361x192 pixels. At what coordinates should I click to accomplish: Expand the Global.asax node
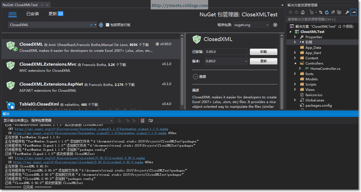tap(295, 100)
